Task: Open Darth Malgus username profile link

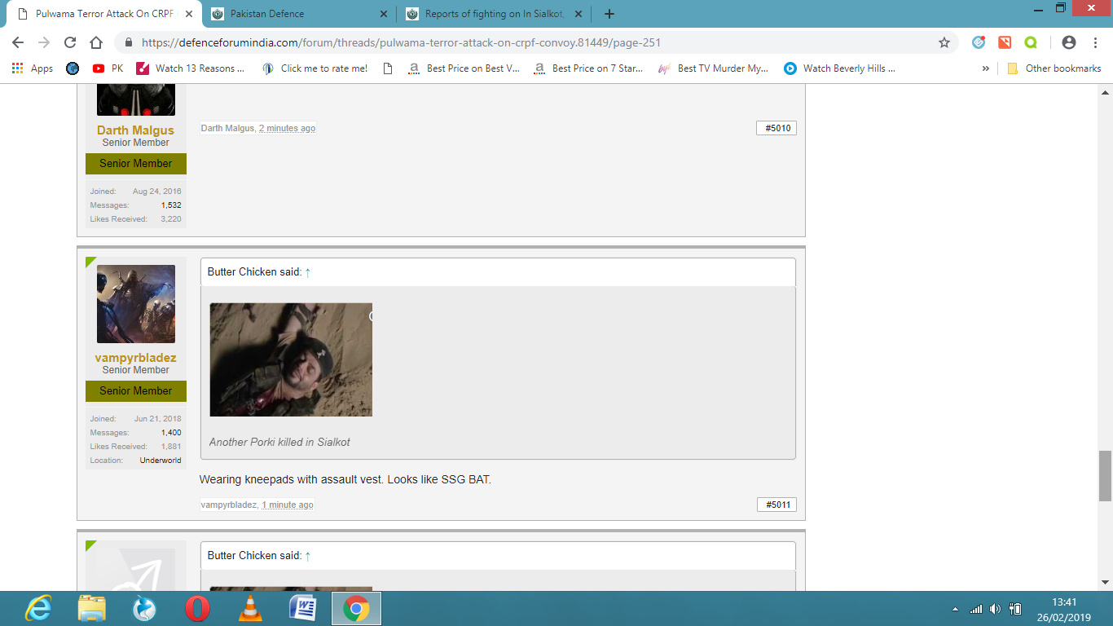Action: click(135, 130)
